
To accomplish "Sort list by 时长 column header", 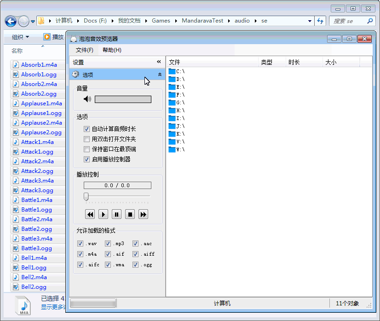I will (x=304, y=62).
